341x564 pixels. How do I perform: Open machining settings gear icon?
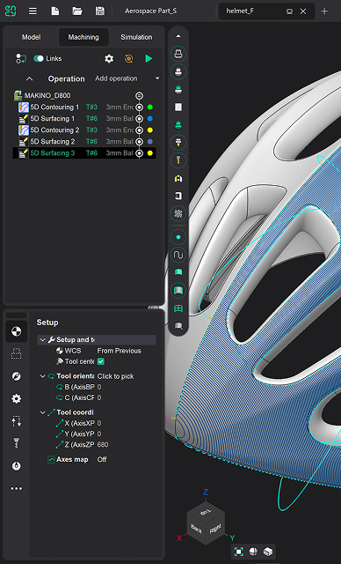(109, 59)
